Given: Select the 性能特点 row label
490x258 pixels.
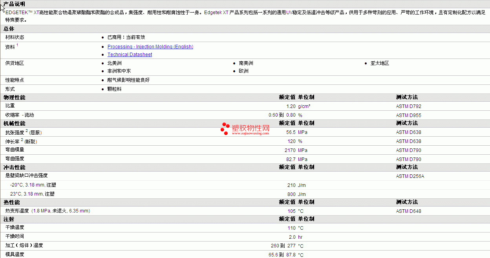Looking at the screenshot, I should (15, 80).
